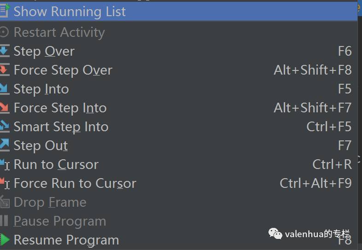
Task: Click the Step Out arrow icon
Action: click(5, 145)
